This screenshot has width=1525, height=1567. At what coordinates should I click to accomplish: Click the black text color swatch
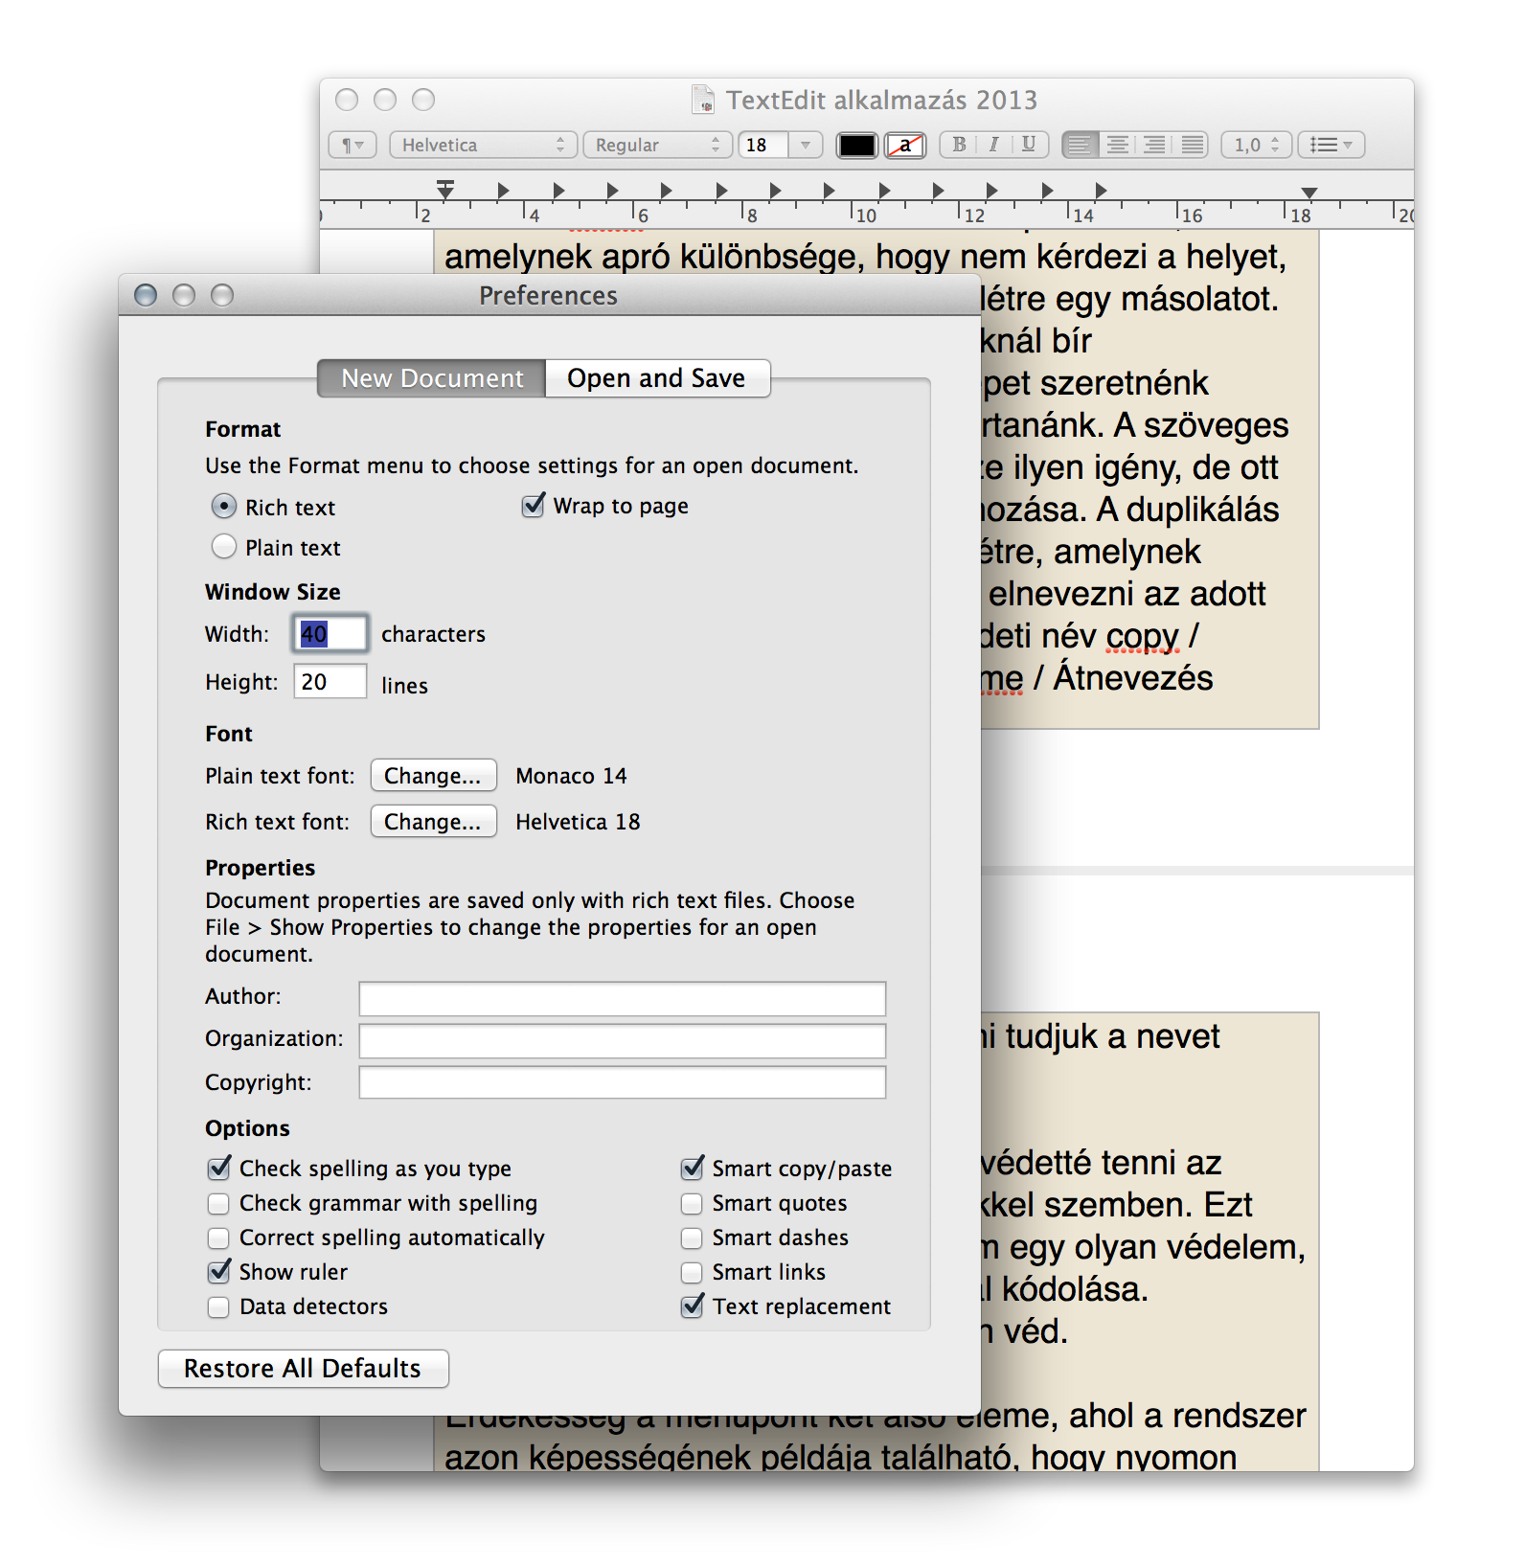[856, 146]
